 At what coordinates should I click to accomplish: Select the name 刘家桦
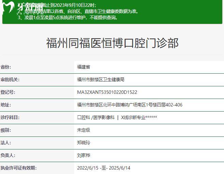(x=83, y=155)
